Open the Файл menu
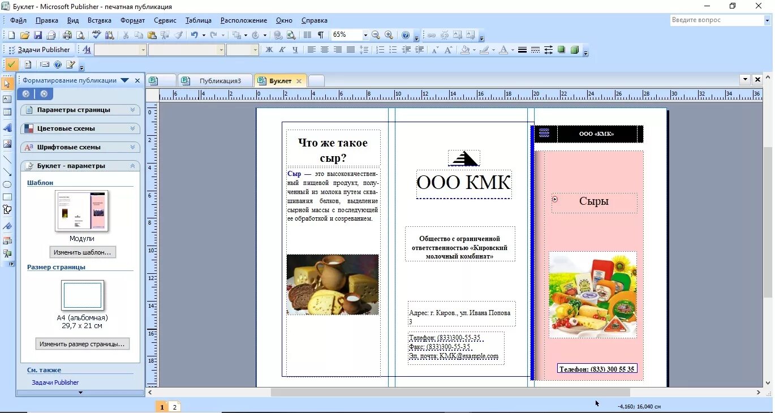The width and height of the screenshot is (775, 413). tap(18, 20)
